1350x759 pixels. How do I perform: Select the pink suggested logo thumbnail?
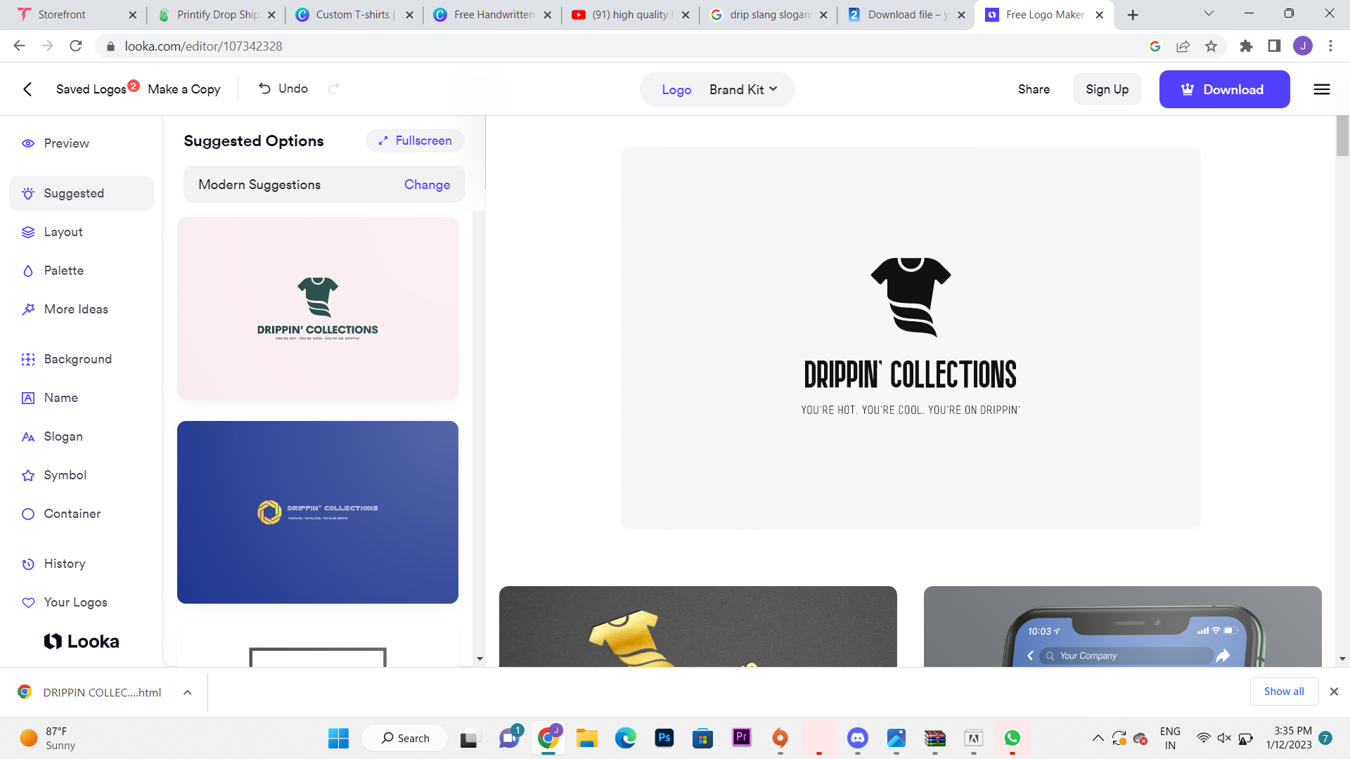coord(318,309)
